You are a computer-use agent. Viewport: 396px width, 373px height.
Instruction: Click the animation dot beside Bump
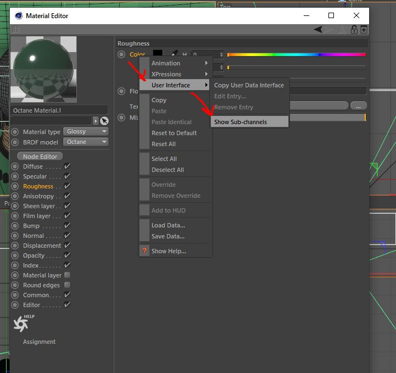(15, 226)
